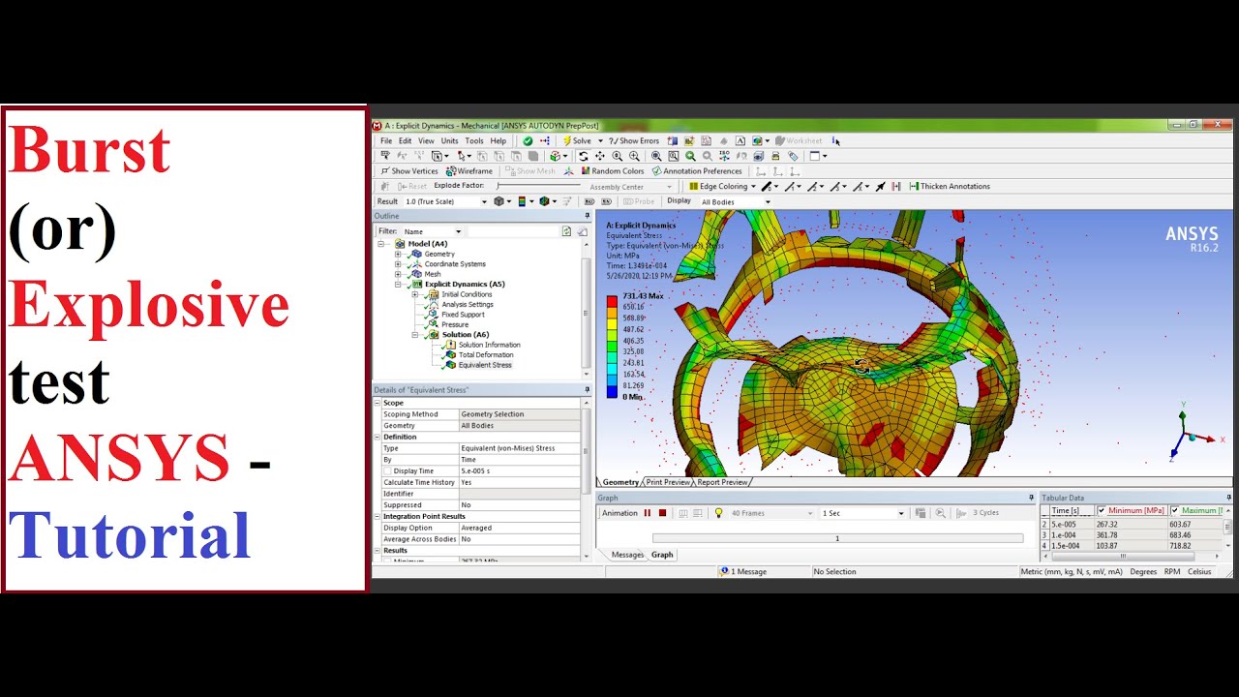The width and height of the screenshot is (1239, 697).
Task: Collapse the Definition section in Details
Action: tap(378, 437)
